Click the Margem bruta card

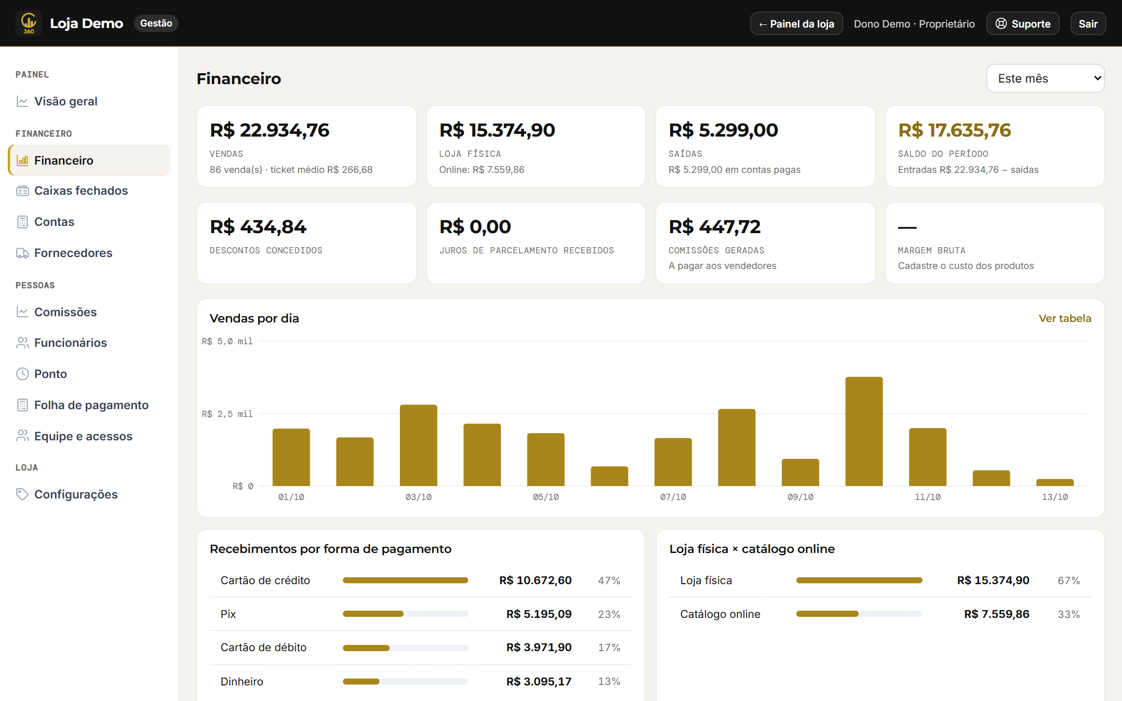coord(995,243)
